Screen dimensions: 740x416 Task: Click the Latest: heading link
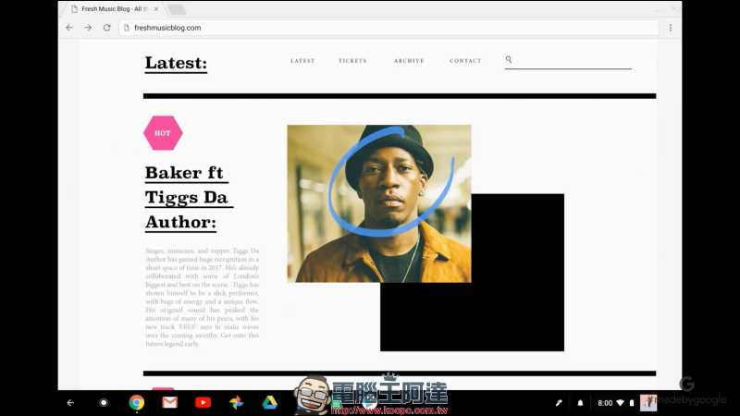[x=176, y=63]
